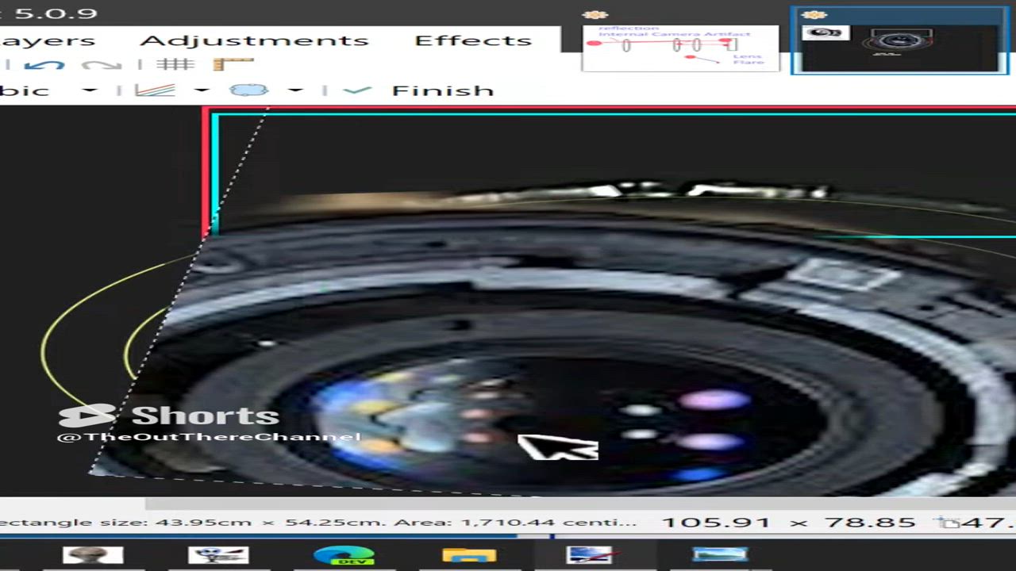Open the Effects menu
The image size is (1016, 571).
(x=472, y=40)
